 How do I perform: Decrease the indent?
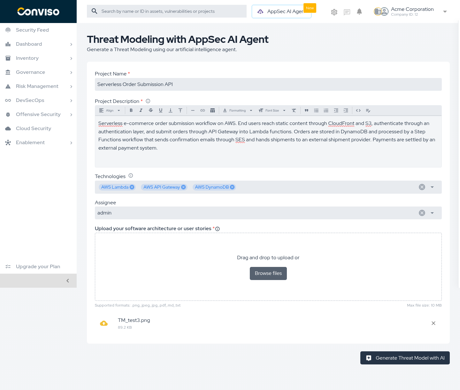tap(336, 111)
